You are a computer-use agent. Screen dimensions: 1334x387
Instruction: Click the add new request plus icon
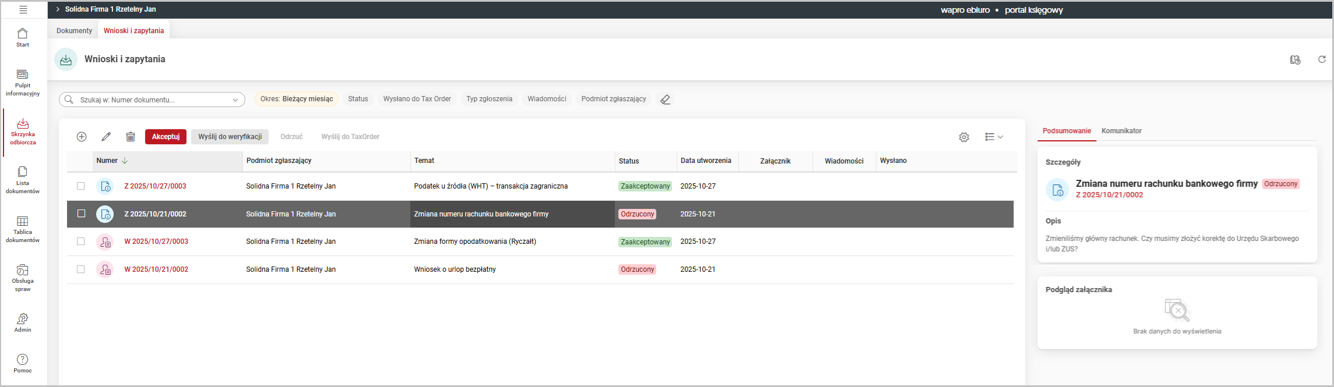click(82, 137)
